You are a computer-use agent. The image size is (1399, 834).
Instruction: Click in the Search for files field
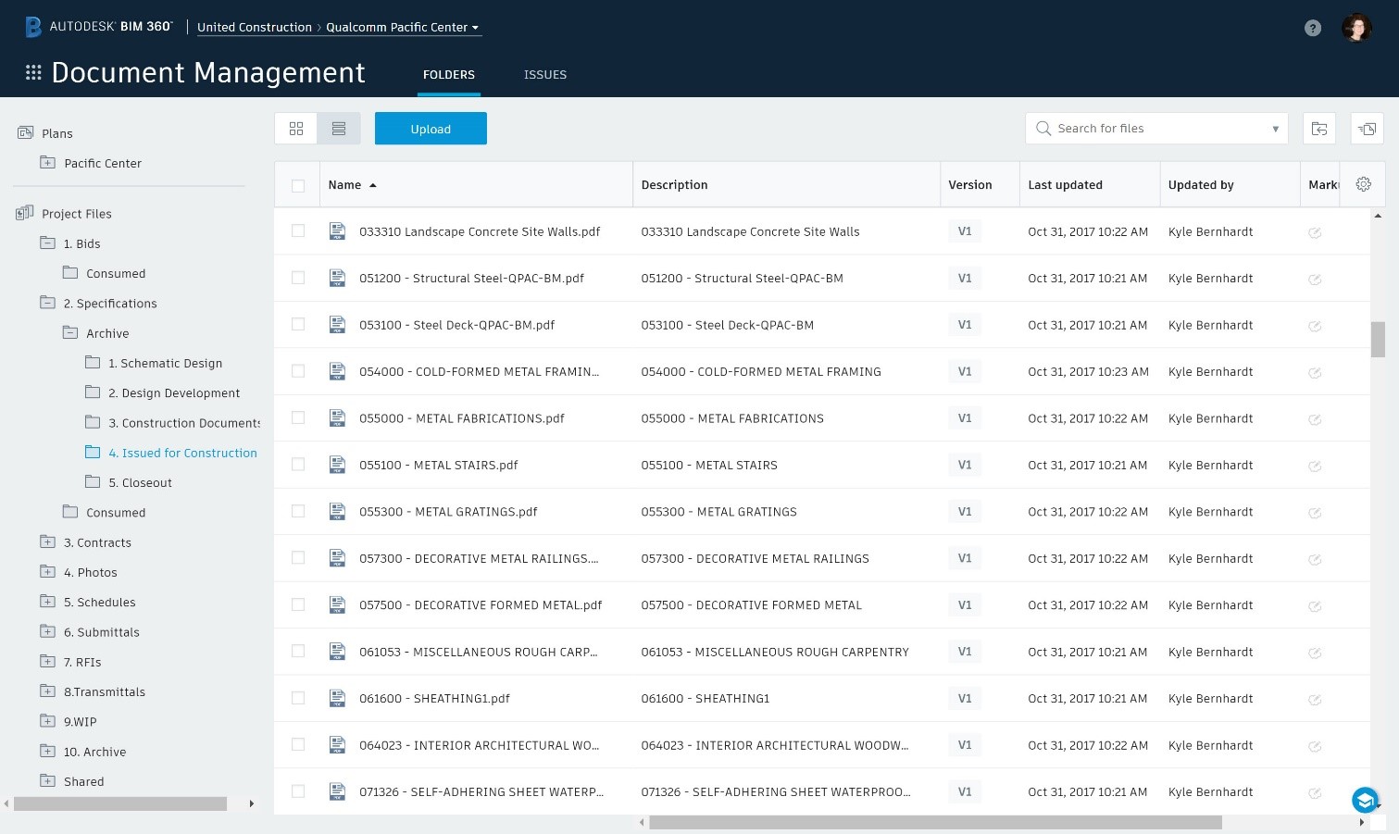1156,129
